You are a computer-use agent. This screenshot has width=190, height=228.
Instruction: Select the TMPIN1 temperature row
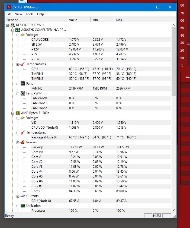point(101,74)
